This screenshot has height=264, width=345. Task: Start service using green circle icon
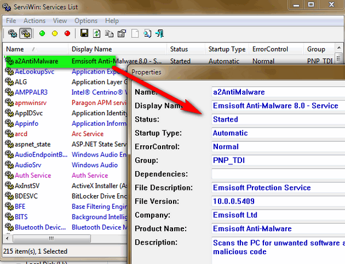pos(42,33)
